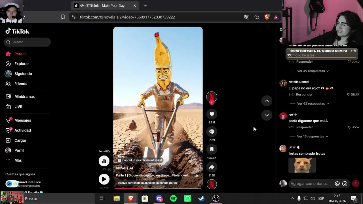Like the video with the heart icon
The height and width of the screenshot is (204, 363).
click(x=212, y=114)
